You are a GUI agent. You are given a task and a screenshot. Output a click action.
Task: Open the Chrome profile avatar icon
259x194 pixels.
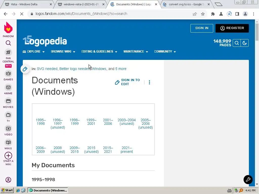(x=245, y=14)
